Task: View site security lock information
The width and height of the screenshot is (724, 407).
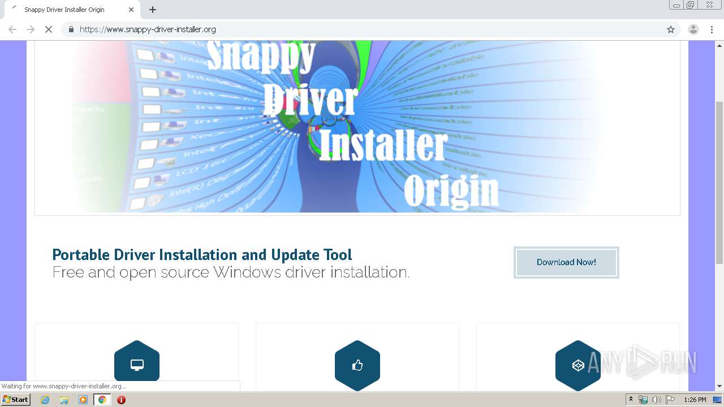Action: [71, 29]
